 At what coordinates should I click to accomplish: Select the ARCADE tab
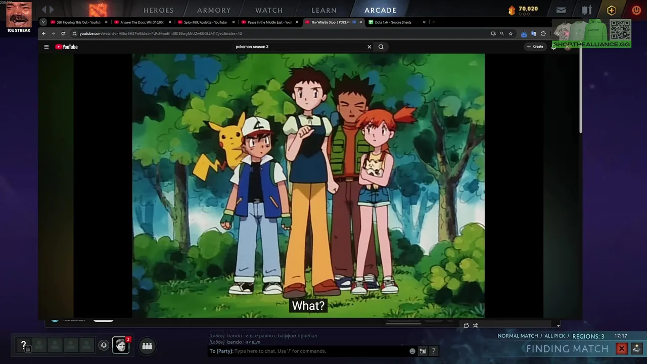(x=381, y=10)
